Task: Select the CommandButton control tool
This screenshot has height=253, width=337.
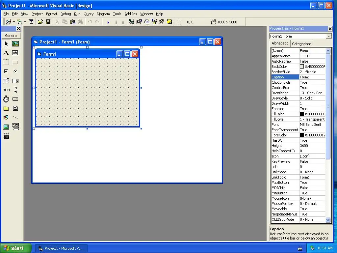Action: click(x=15, y=62)
